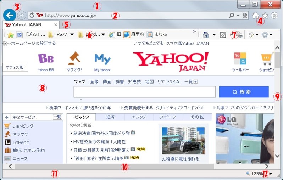283x180 pixels.
Task: Click vertical scrollbar up arrow
Action: click(x=278, y=48)
